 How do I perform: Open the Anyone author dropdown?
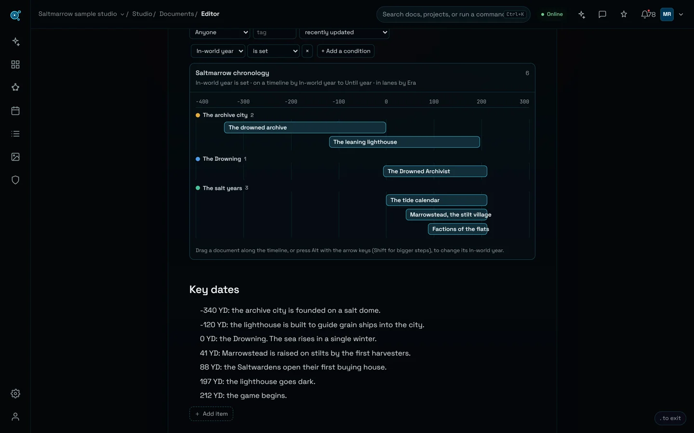pos(220,32)
